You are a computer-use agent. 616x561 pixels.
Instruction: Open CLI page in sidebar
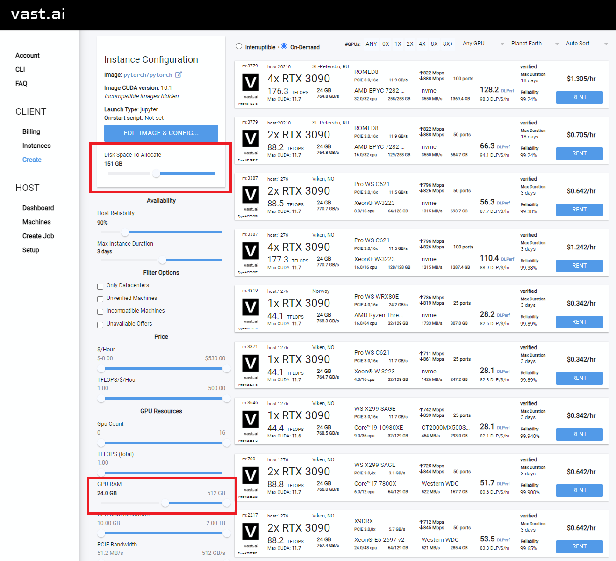(20, 69)
